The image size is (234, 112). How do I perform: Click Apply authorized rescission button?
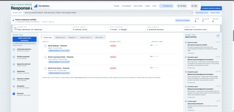[x=24, y=39]
